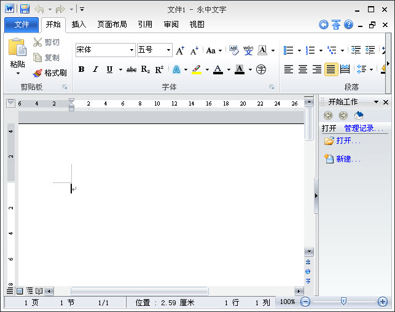Toggle italic formatting
The height and width of the screenshot is (312, 395).
click(x=95, y=70)
